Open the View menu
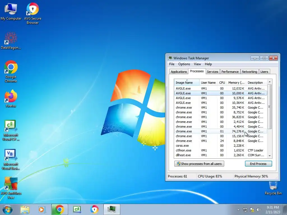 pos(197,64)
